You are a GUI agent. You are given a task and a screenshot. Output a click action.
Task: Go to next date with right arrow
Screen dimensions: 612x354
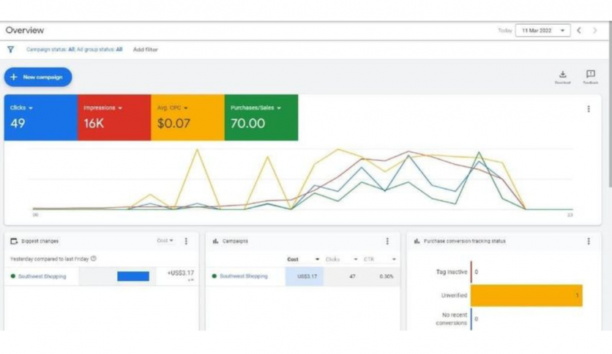coord(595,31)
